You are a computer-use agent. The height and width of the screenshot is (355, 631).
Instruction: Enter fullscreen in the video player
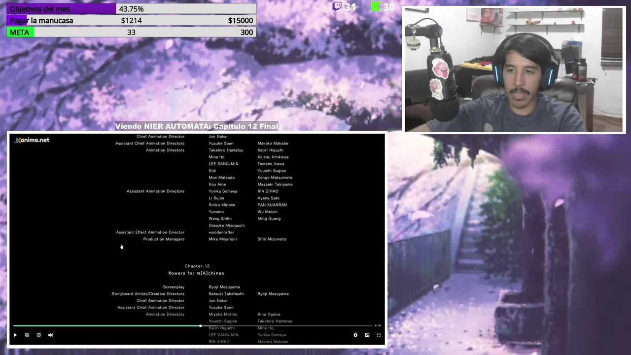379,335
